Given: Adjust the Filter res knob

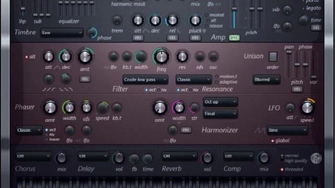Looking at the screenshot, I should tap(182, 57).
